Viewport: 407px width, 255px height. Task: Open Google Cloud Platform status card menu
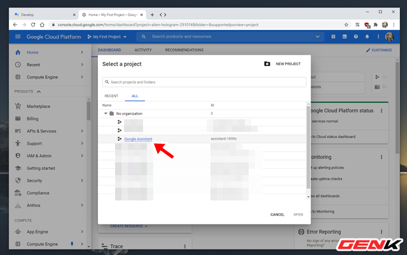[x=382, y=110]
